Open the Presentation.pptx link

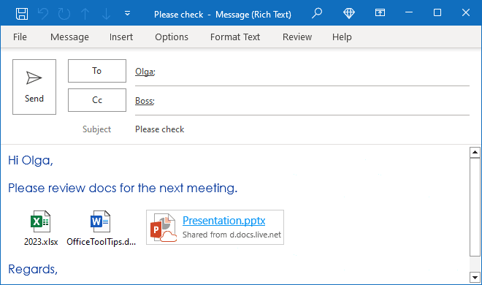(x=223, y=221)
